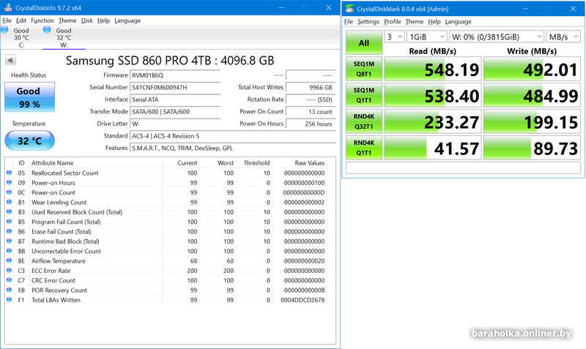The height and width of the screenshot is (349, 586).
Task: Click the CrystalDiskInfo title bar icon
Action: point(7,8)
